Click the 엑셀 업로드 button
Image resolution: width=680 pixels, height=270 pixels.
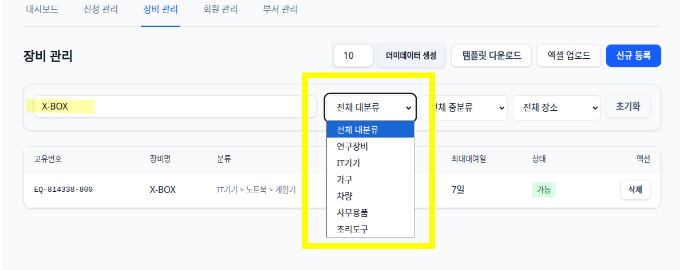click(569, 56)
